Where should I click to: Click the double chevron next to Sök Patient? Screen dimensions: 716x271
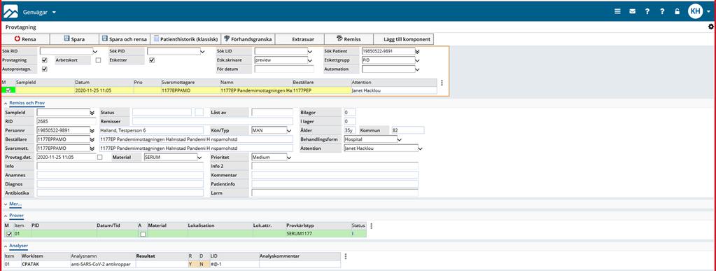(x=417, y=51)
